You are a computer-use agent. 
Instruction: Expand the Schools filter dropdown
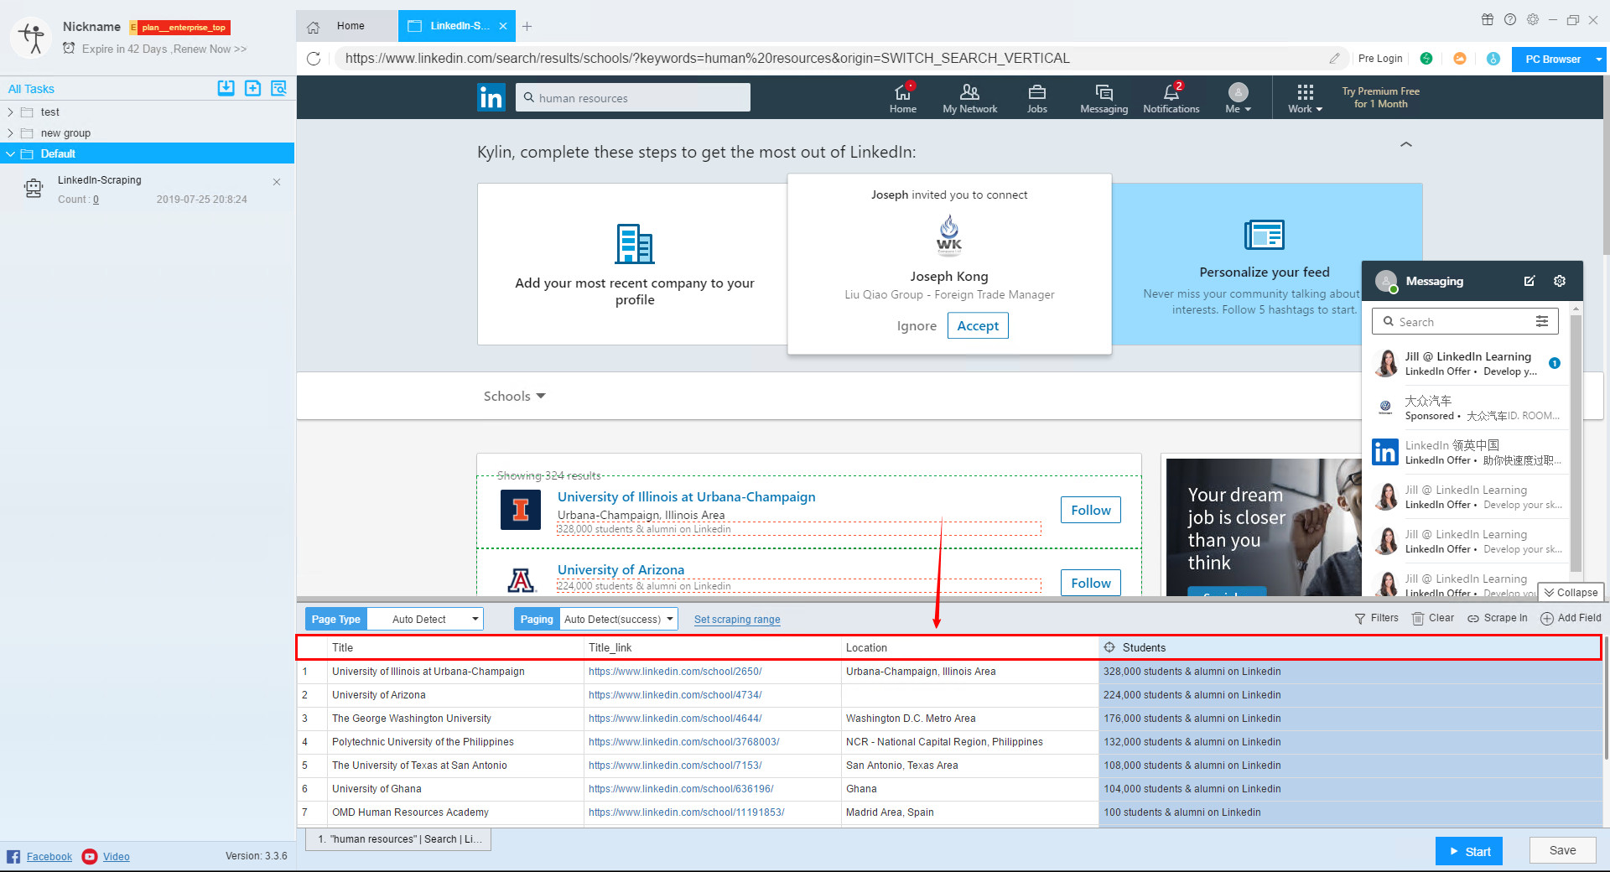click(x=514, y=396)
